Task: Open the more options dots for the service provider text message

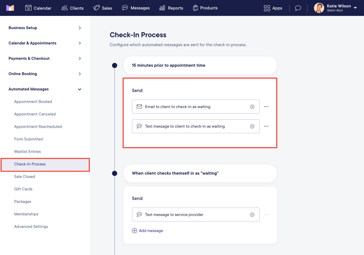Action: coord(266,215)
